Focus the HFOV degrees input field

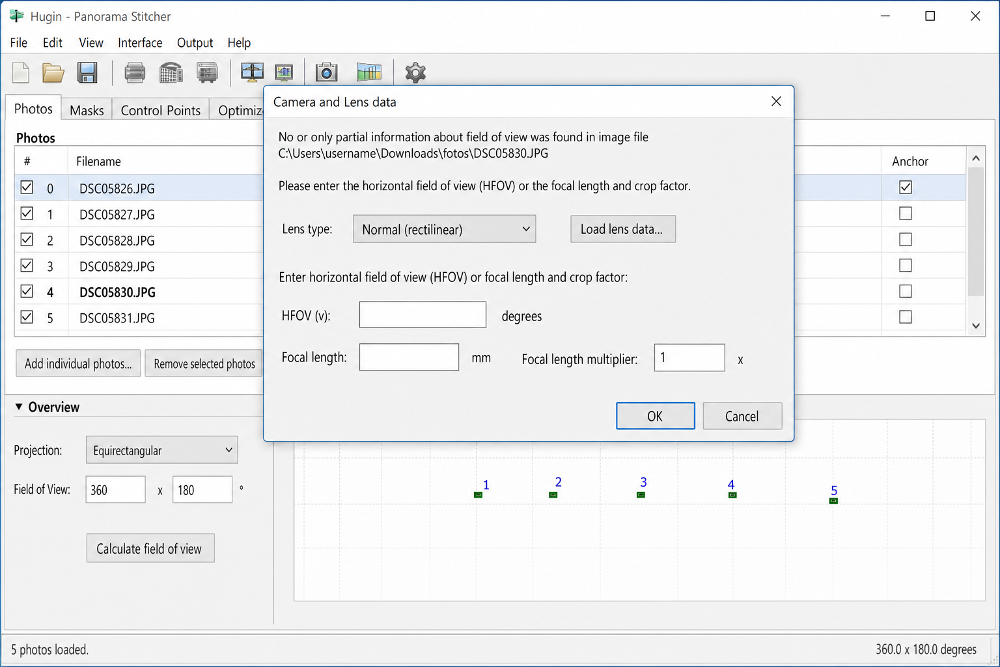[x=423, y=315]
